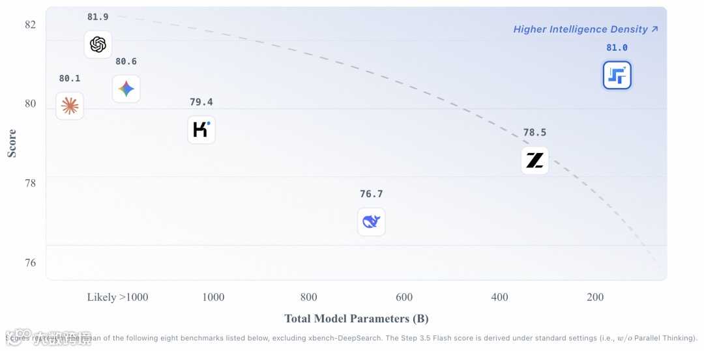Image resolution: width=704 pixels, height=351 pixels.
Task: Click the Claude starburst icon
Action: coord(70,105)
